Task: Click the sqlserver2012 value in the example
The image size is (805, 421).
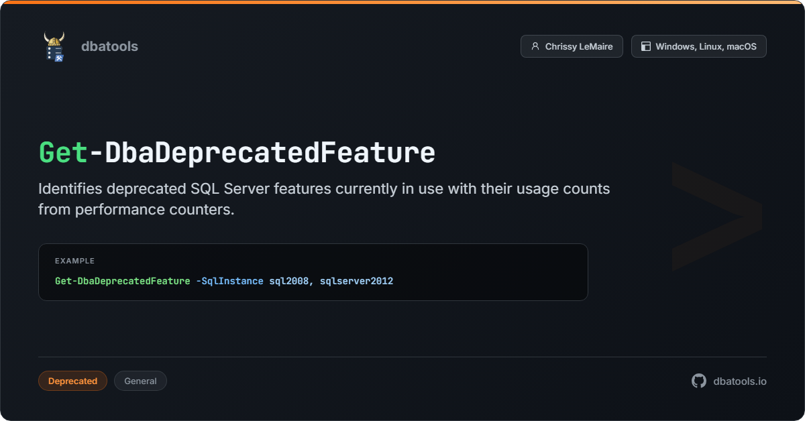Action: (x=356, y=281)
